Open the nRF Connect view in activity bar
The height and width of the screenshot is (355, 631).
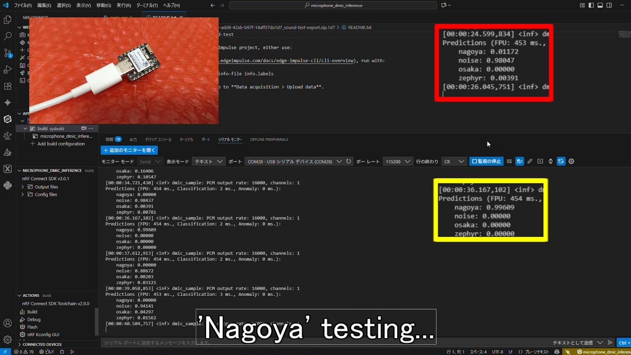[x=7, y=119]
